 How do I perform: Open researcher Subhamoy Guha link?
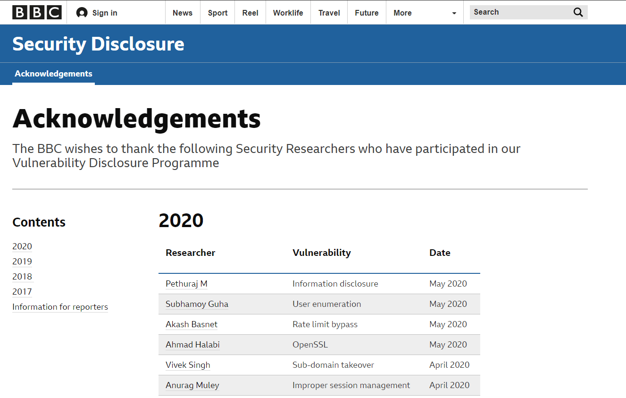[x=197, y=304]
